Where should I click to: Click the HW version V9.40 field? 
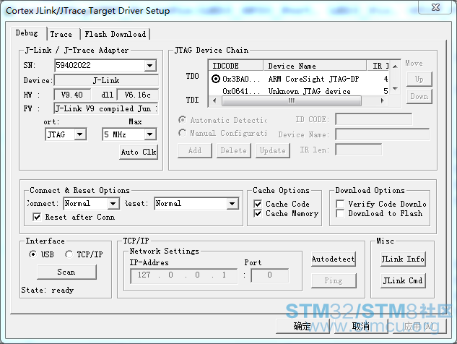(72, 95)
